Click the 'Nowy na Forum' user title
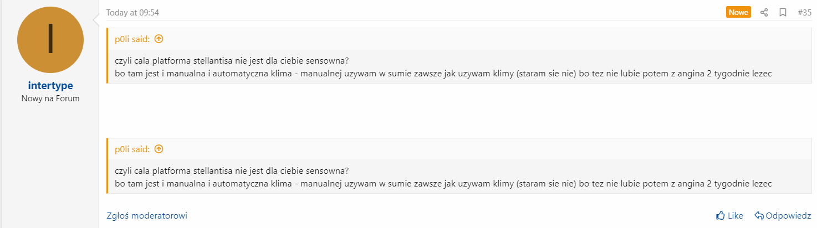 tap(50, 99)
